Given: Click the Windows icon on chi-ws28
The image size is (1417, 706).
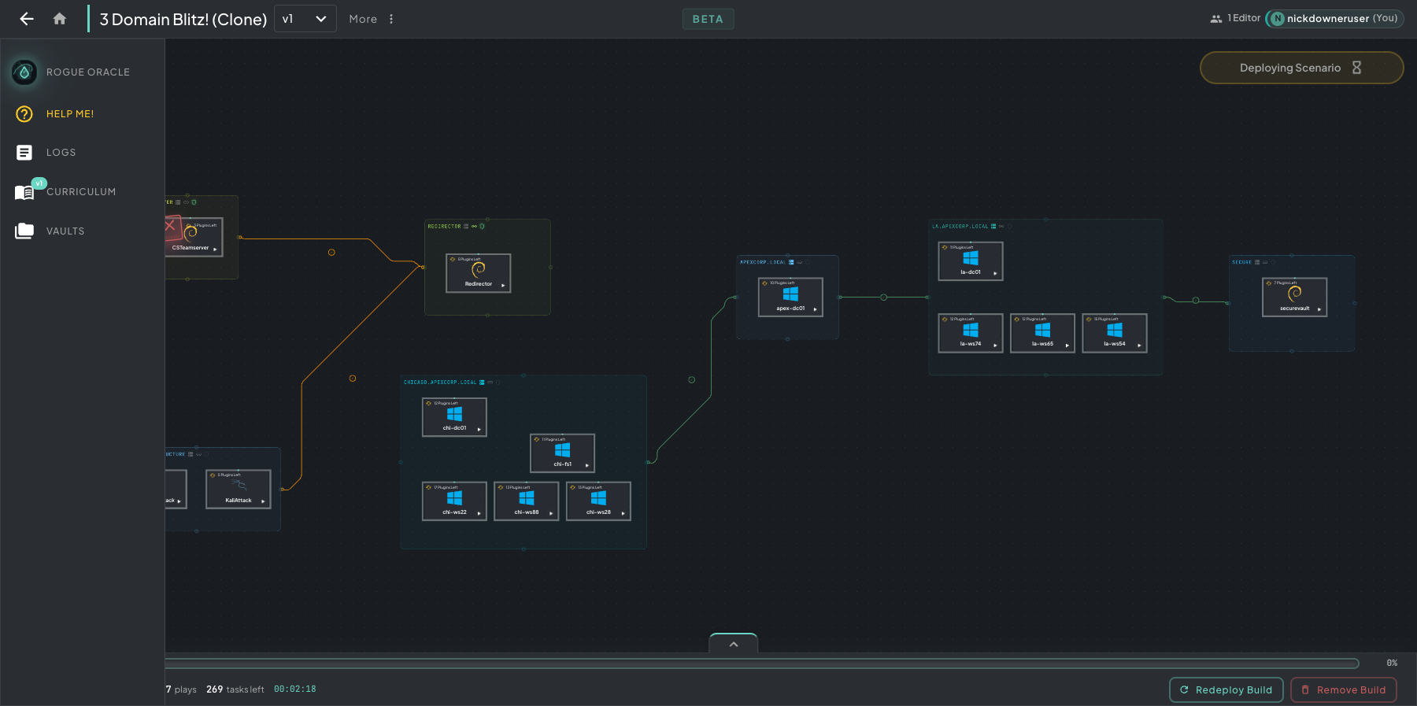Looking at the screenshot, I should click(x=598, y=498).
